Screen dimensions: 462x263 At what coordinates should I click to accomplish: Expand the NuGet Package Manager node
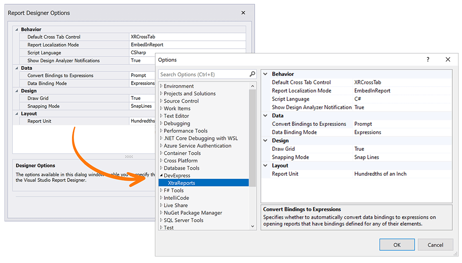tap(161, 213)
